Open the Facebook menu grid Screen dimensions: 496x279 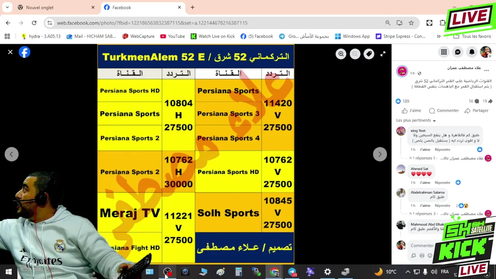click(444, 52)
